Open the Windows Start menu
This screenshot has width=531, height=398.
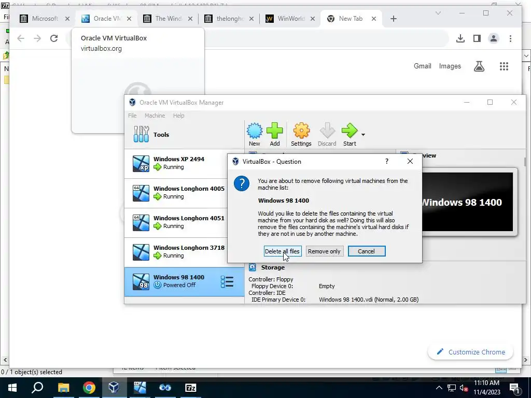click(12, 388)
